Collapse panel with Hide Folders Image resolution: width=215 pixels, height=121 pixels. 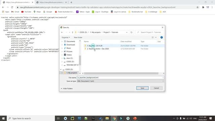tap(67, 89)
